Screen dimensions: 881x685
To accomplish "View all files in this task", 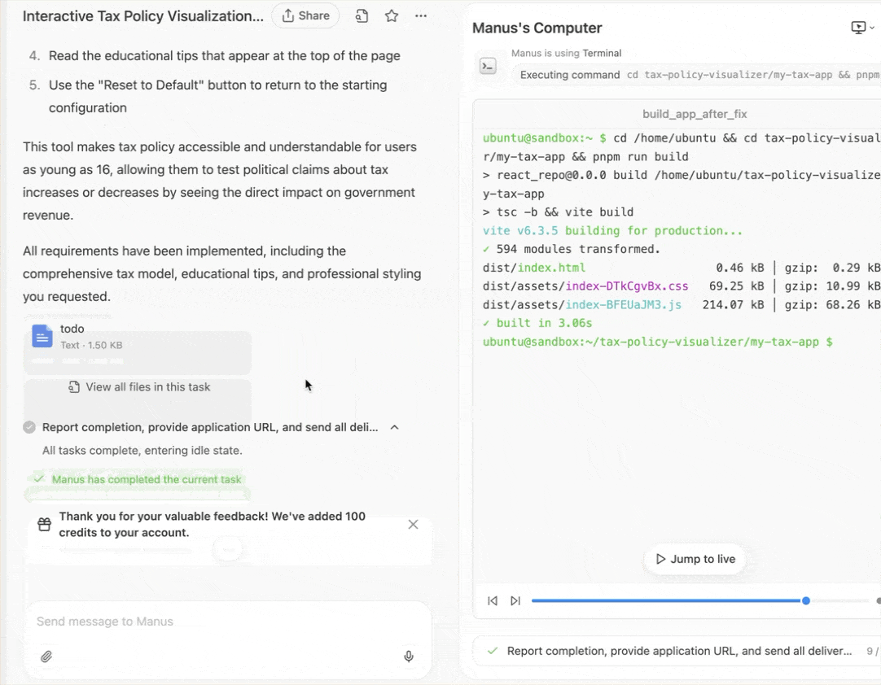I will point(138,387).
